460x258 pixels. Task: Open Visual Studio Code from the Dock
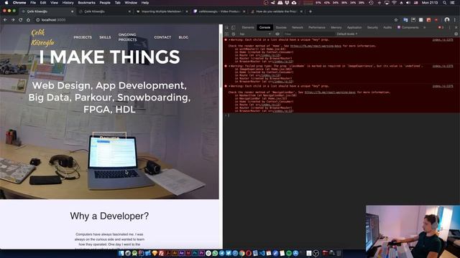point(262,253)
